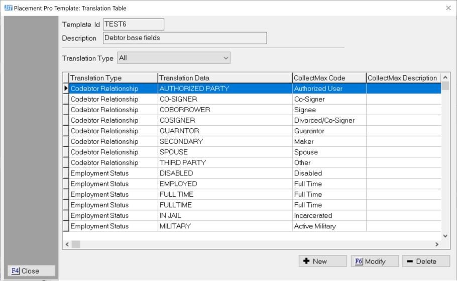Click the row selector beside MILITARY
This screenshot has height=281, width=457.
[x=65, y=226]
